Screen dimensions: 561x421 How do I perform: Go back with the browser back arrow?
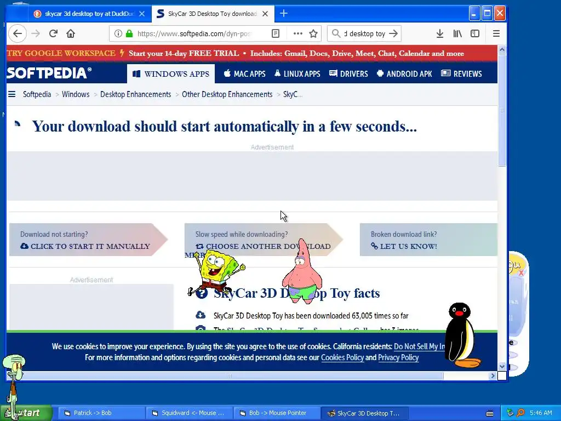tap(17, 33)
